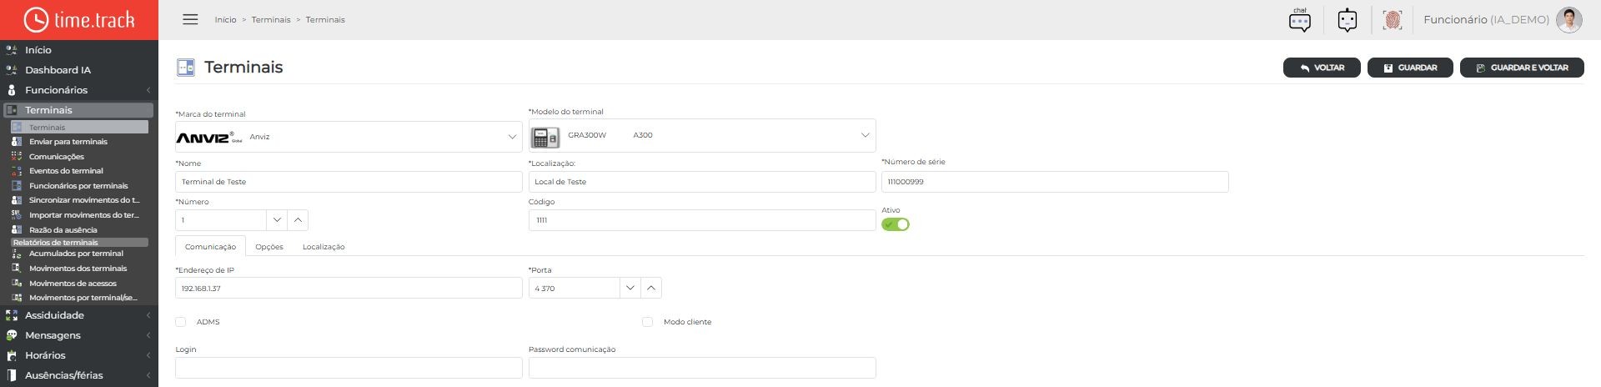This screenshot has width=1601, height=387.
Task: Increase the Porta value with up arrow
Action: pos(651,288)
